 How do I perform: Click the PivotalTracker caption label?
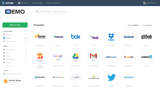[x=58, y=86]
